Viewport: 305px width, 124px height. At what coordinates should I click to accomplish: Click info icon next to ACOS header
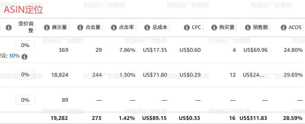pos(284,28)
